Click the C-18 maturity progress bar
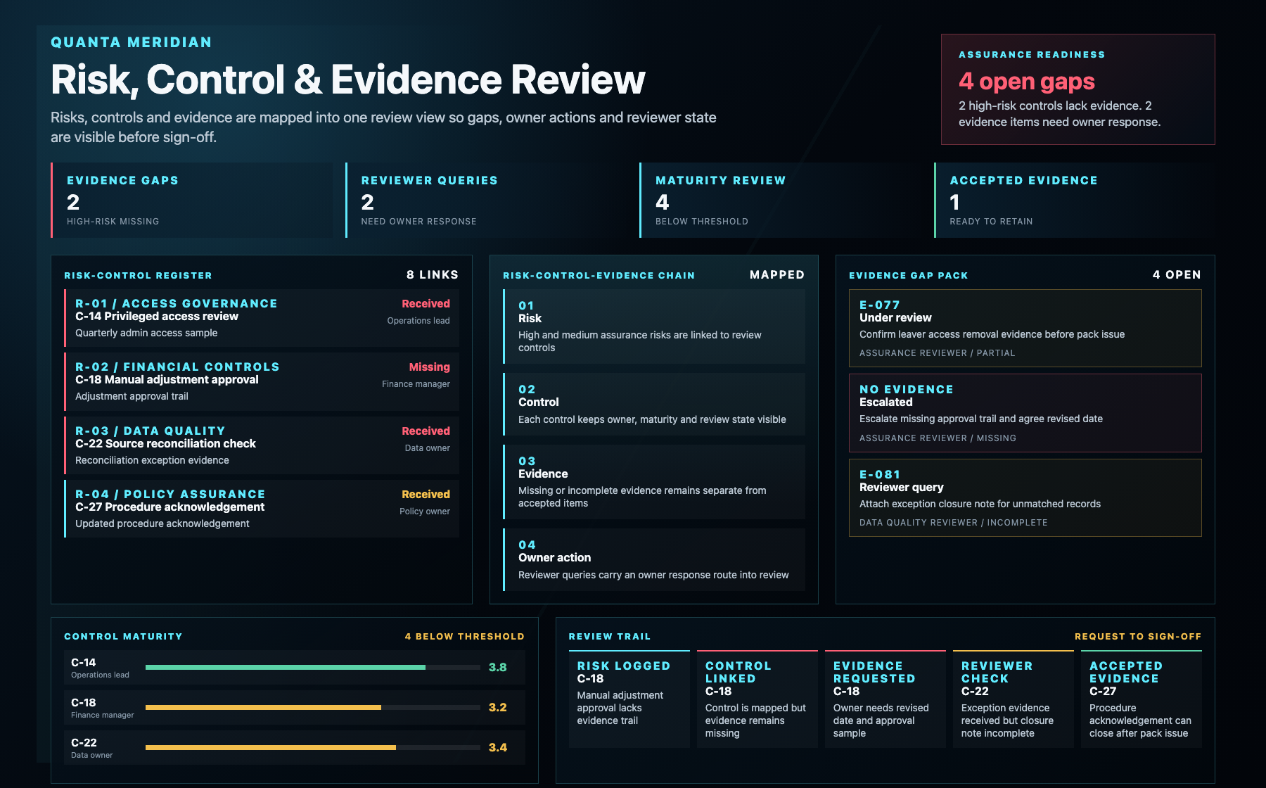1266x788 pixels. click(x=313, y=707)
